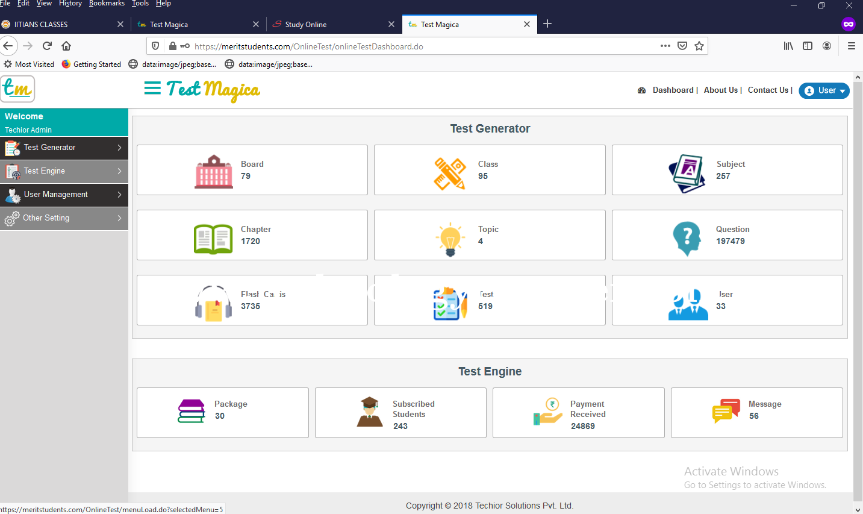Click the Payment Received hand coin icon

click(x=547, y=412)
